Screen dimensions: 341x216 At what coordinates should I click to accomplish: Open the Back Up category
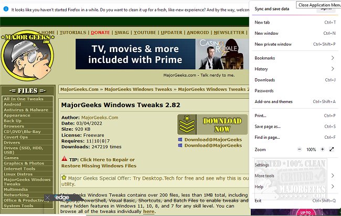(27, 120)
